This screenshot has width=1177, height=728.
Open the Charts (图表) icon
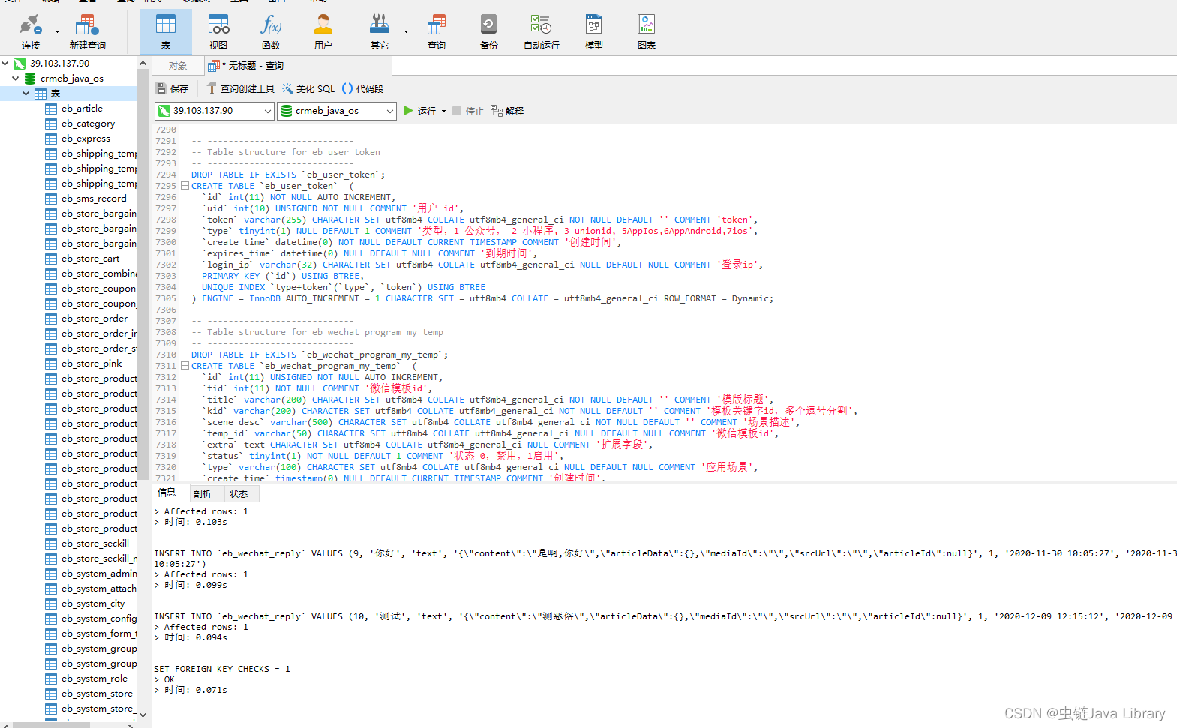pos(647,31)
